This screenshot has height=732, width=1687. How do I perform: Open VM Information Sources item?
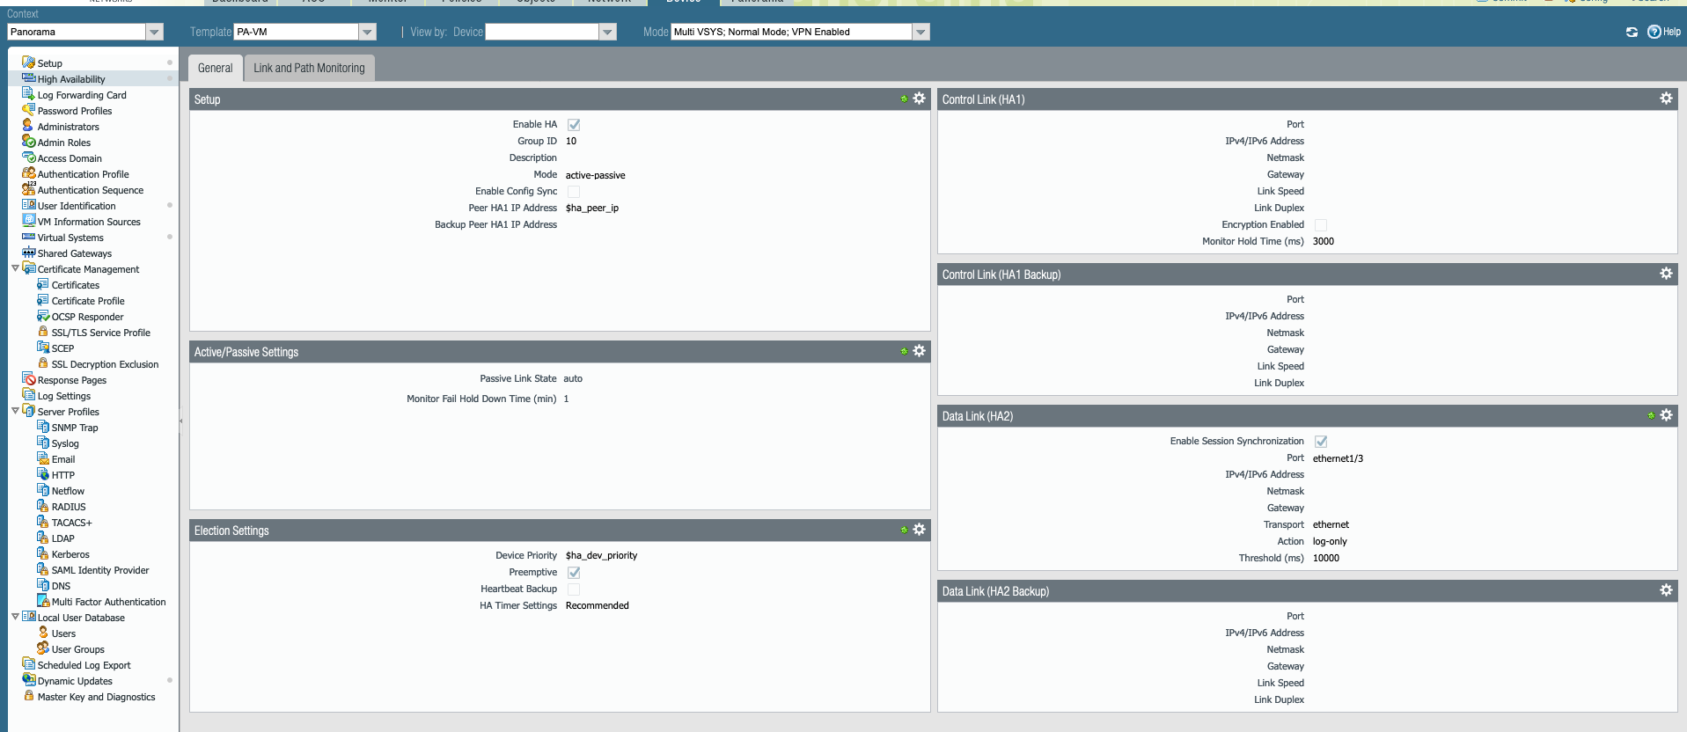pos(88,222)
